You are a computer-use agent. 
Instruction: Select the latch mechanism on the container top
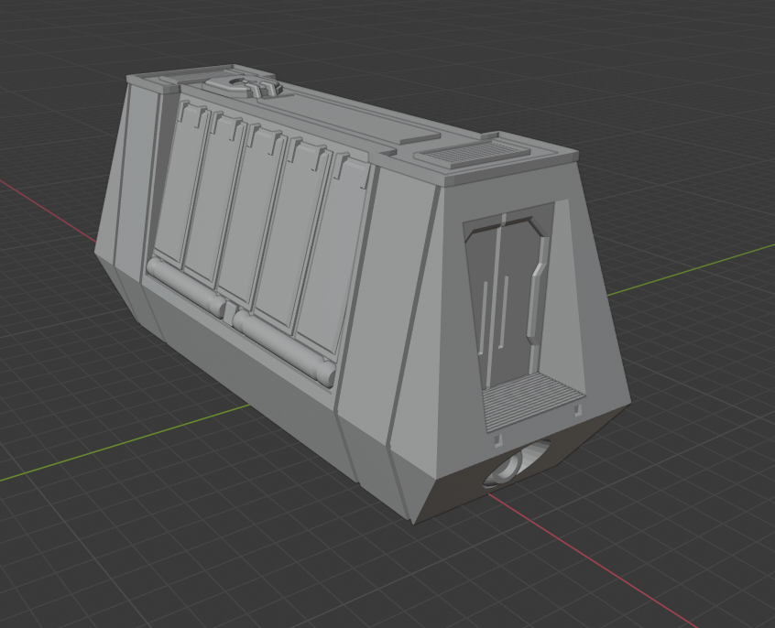[243, 87]
